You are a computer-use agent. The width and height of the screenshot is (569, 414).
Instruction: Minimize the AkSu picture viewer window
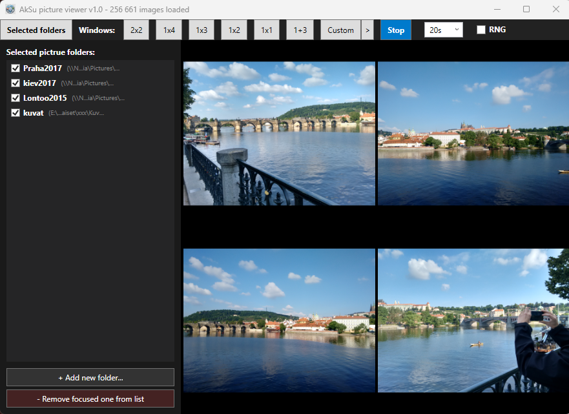point(497,9)
